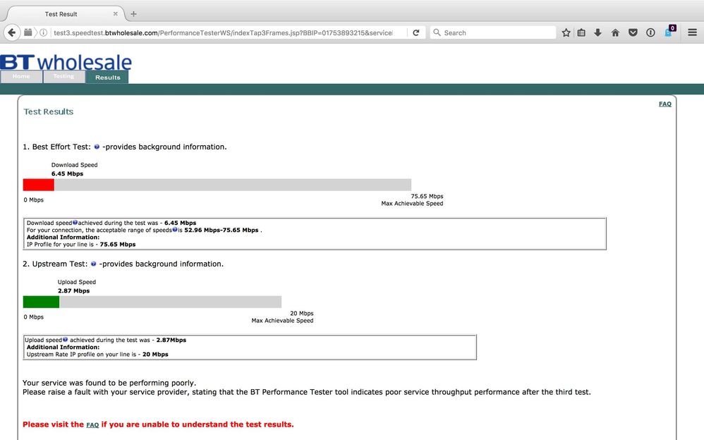Open a new tab with the plus button
The height and width of the screenshot is (440, 704).
click(x=133, y=14)
